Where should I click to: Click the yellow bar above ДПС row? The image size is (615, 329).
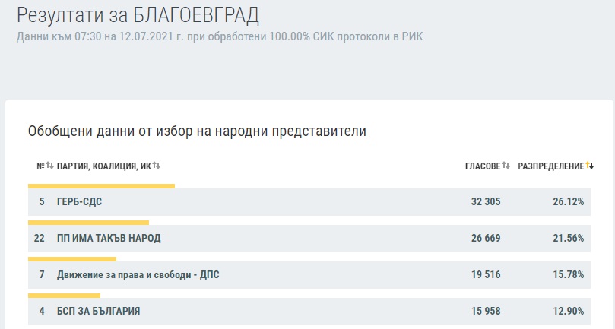tap(72, 259)
